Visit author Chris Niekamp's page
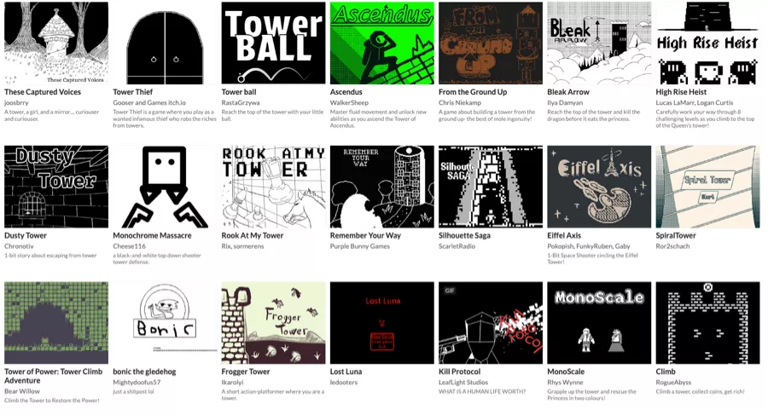768x415 pixels. click(x=460, y=103)
